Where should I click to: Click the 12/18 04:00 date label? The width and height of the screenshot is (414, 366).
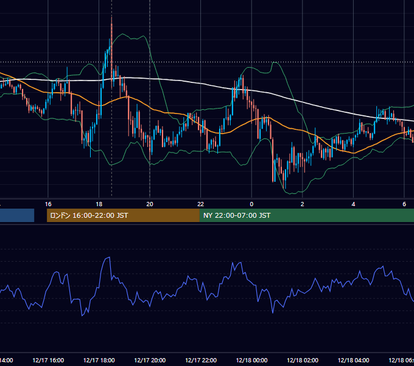tap(354, 360)
